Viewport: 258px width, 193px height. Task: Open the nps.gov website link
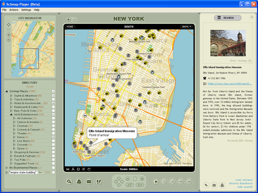(x=230, y=83)
